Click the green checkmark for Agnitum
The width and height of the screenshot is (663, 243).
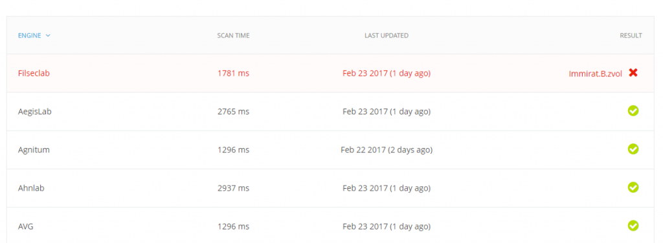tap(633, 149)
